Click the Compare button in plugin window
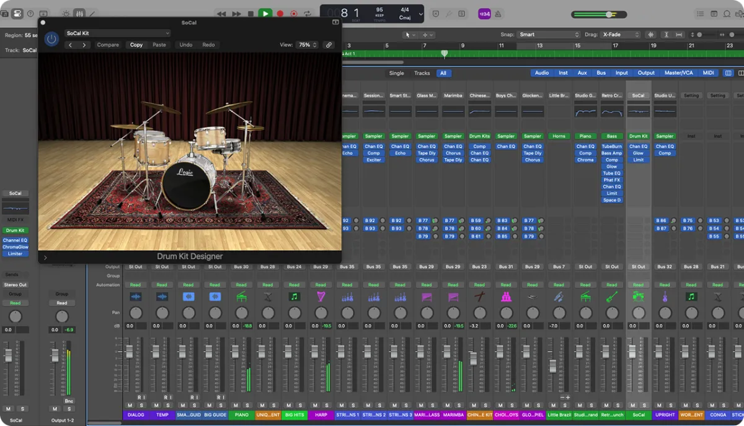Image resolution: width=744 pixels, height=426 pixels. pyautogui.click(x=107, y=45)
